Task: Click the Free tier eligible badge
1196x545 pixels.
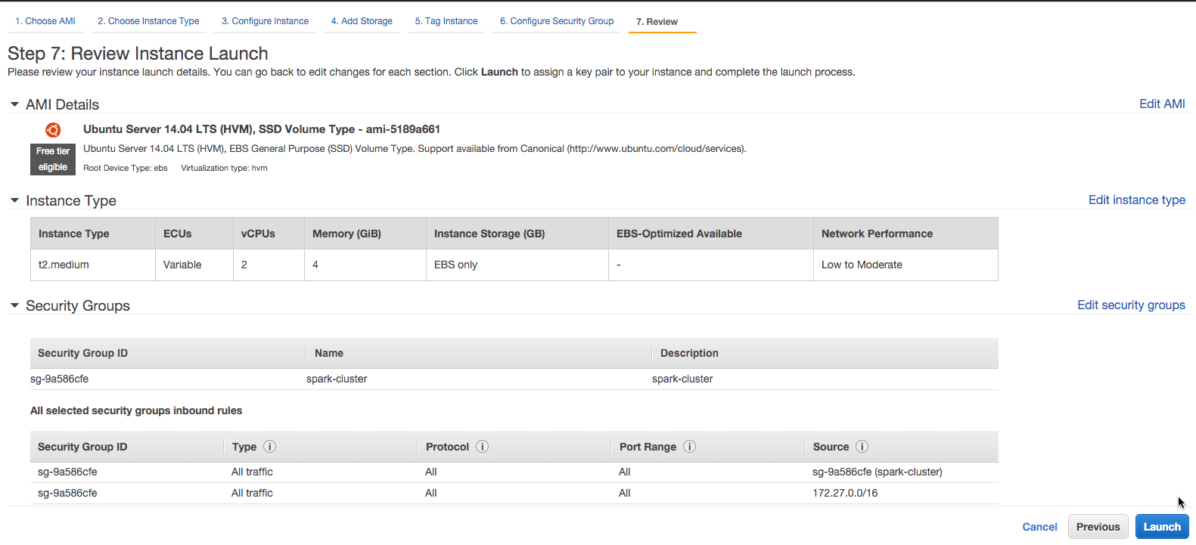Action: click(x=53, y=159)
